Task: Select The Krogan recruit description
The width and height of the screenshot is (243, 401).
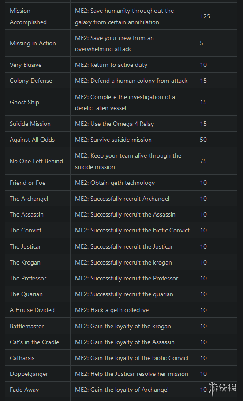Action: 123,262
